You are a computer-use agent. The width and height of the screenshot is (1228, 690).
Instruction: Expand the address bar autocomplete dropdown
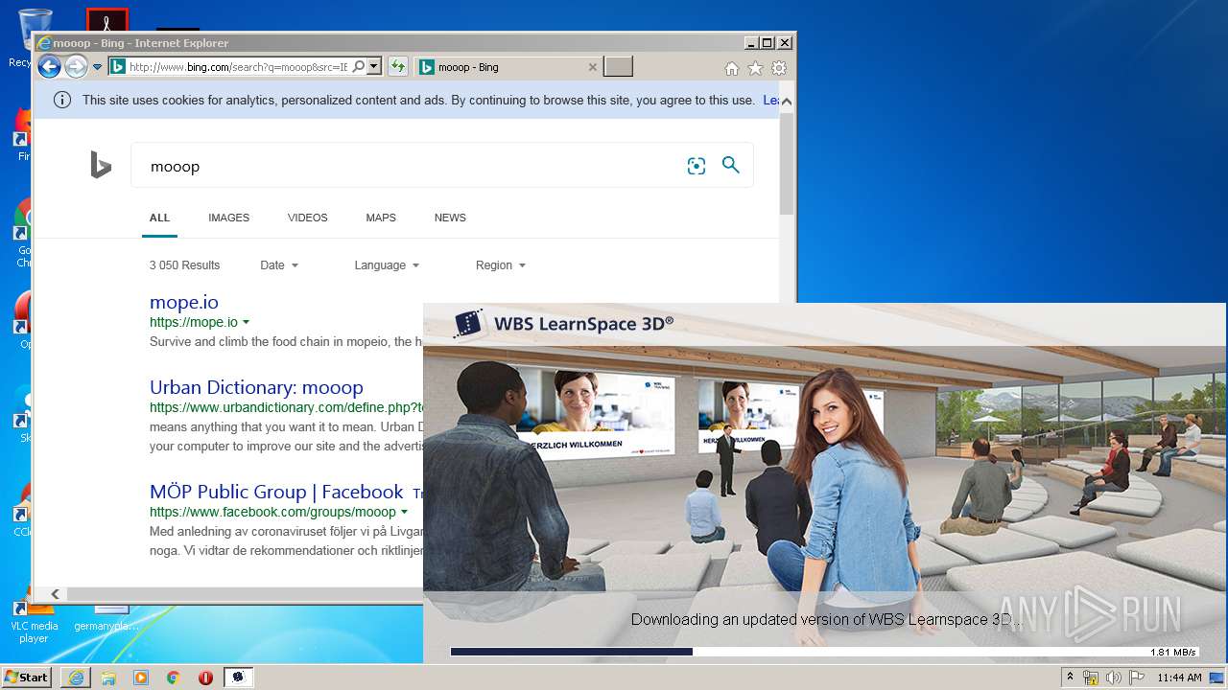click(x=374, y=67)
